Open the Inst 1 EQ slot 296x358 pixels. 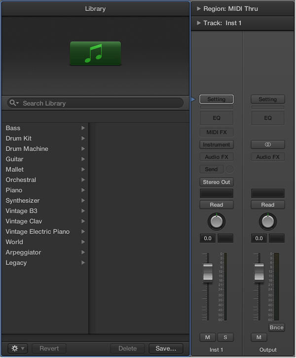217,118
